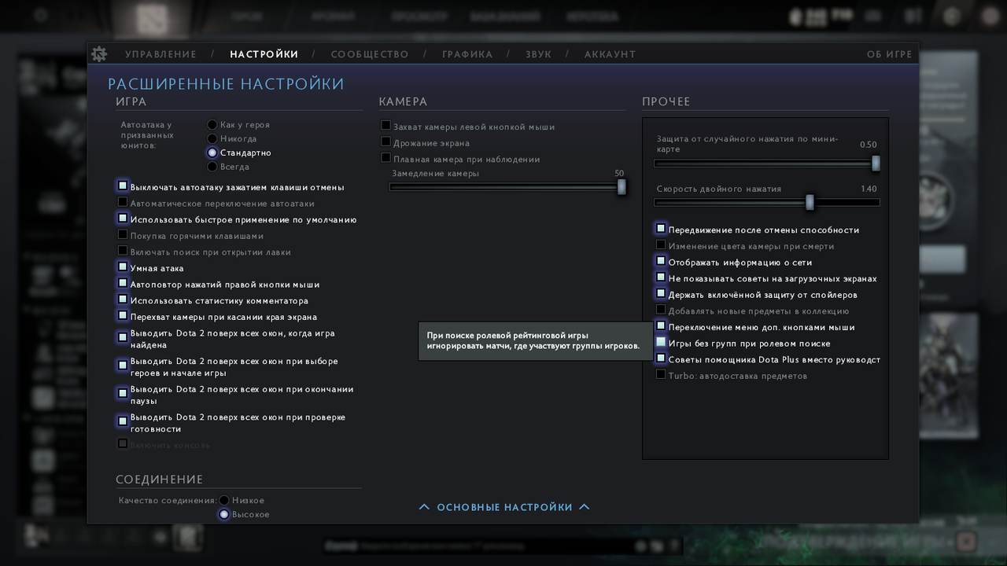Toggle 'Отображать информацию о сети'
Viewport: 1007px width, 566px height.
(661, 261)
